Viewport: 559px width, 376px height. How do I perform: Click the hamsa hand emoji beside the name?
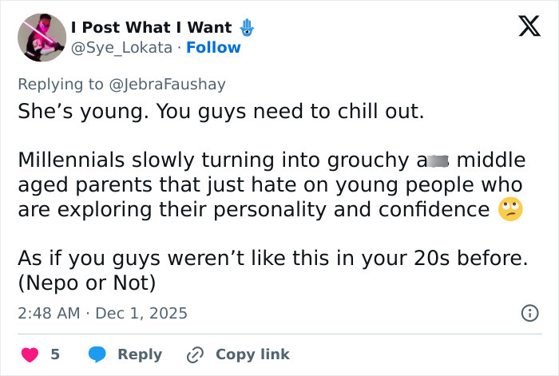coord(246,27)
